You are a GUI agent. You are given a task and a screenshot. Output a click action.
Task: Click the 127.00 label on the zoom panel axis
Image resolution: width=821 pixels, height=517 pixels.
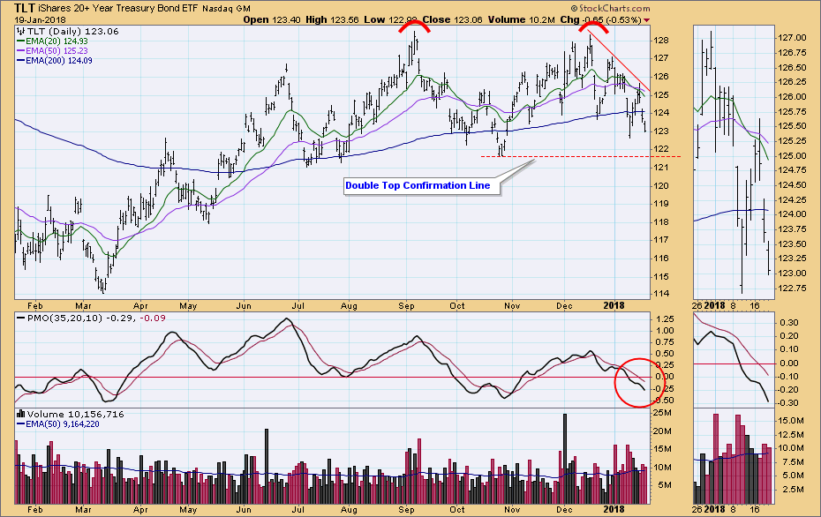pyautogui.click(x=792, y=38)
